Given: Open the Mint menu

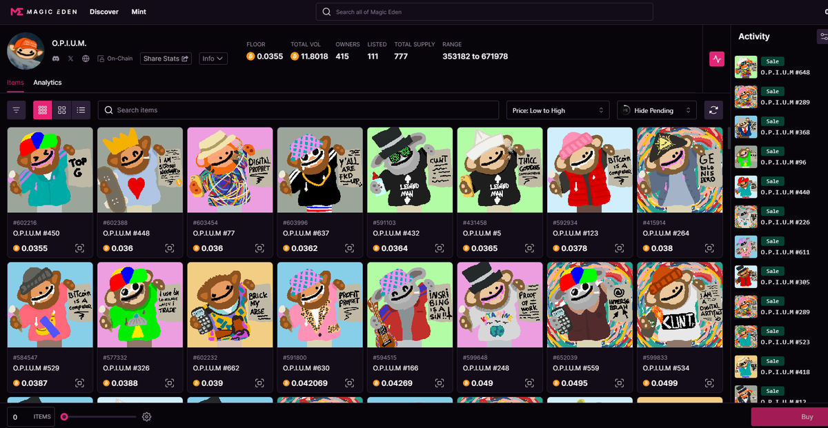Looking at the screenshot, I should (x=139, y=12).
